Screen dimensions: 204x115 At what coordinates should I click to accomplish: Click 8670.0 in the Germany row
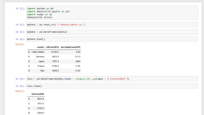point(56,57)
